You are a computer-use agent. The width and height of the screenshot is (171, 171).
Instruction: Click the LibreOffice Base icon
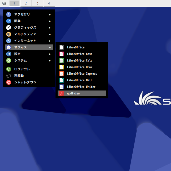[62, 54]
